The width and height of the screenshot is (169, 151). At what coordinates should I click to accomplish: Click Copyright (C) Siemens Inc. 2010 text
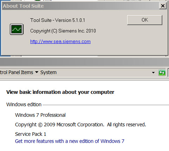pyautogui.click(x=63, y=31)
